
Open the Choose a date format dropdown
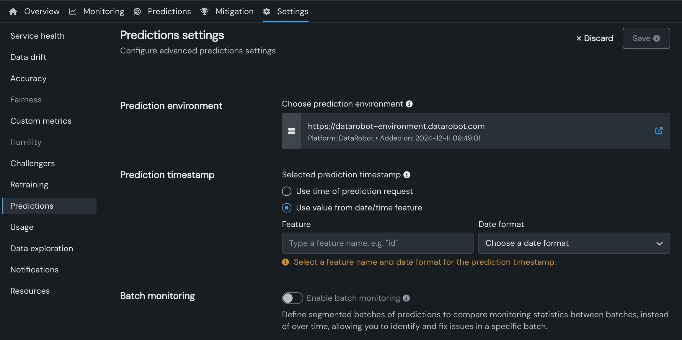pos(574,243)
